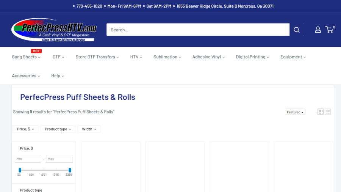Click the Product type sidebar heading
Image resolution: width=341 pixels, height=192 pixels.
pyautogui.click(x=31, y=190)
